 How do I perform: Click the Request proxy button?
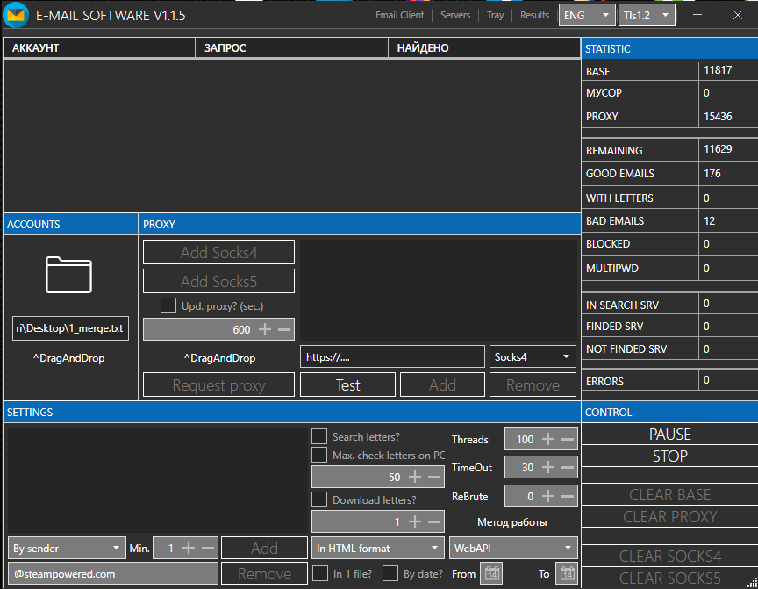pyautogui.click(x=218, y=385)
